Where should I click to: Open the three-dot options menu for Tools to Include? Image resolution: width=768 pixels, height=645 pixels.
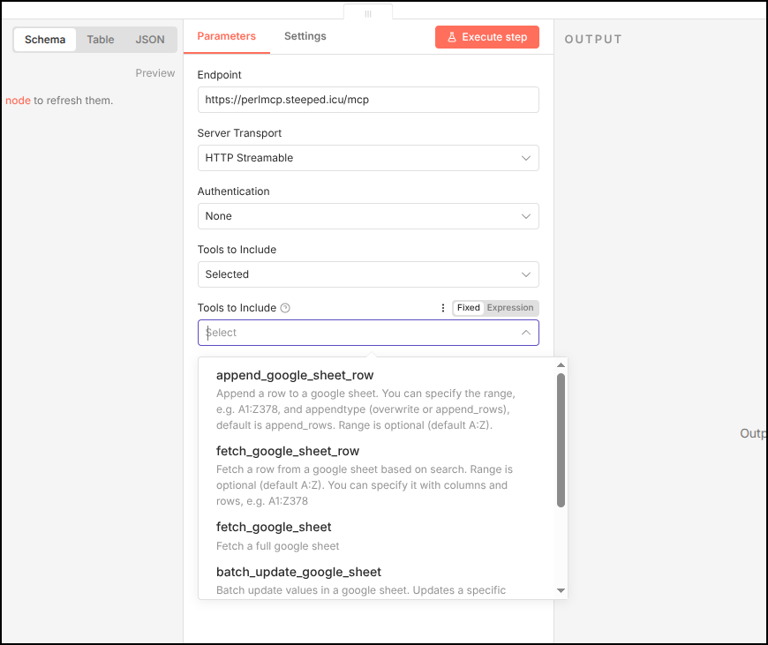click(x=443, y=308)
